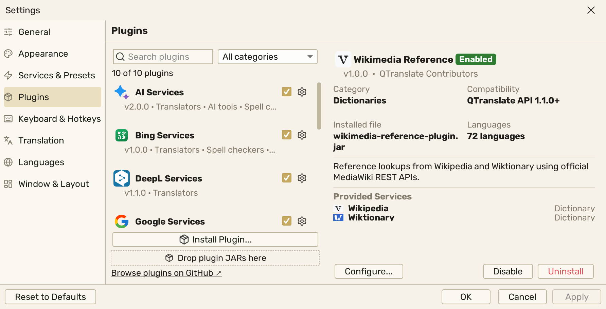Disable the AI Services plugin checkbox
606x309 pixels.
287,92
